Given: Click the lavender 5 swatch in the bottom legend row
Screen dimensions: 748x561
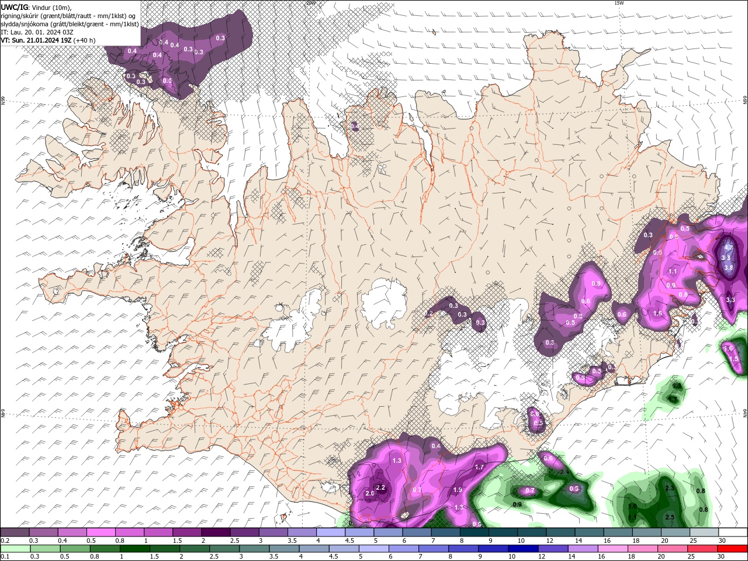Looking at the screenshot, I should [x=373, y=549].
